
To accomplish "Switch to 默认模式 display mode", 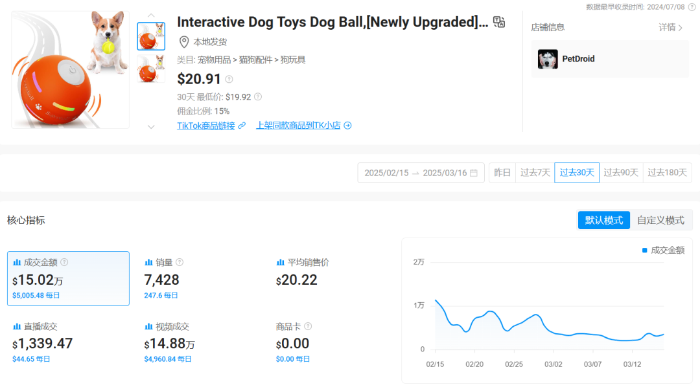I will click(604, 220).
